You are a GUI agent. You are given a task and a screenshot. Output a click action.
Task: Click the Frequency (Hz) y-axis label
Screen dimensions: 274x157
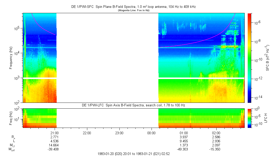(11, 58)
